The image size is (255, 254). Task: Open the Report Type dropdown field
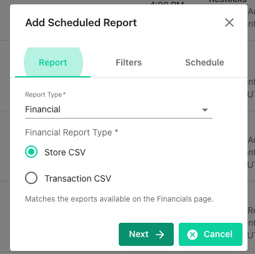click(x=119, y=109)
